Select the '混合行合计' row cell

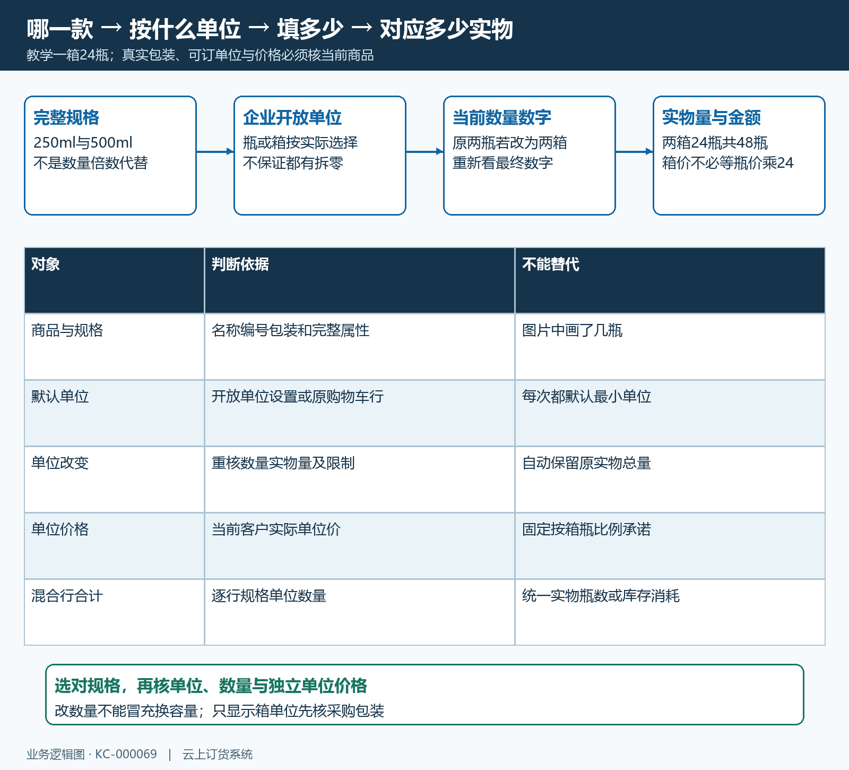click(114, 612)
